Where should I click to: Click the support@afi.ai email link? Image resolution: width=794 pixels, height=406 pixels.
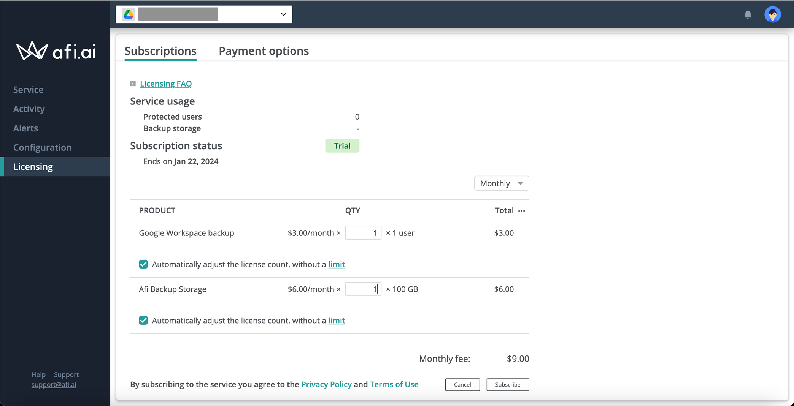pyautogui.click(x=54, y=384)
